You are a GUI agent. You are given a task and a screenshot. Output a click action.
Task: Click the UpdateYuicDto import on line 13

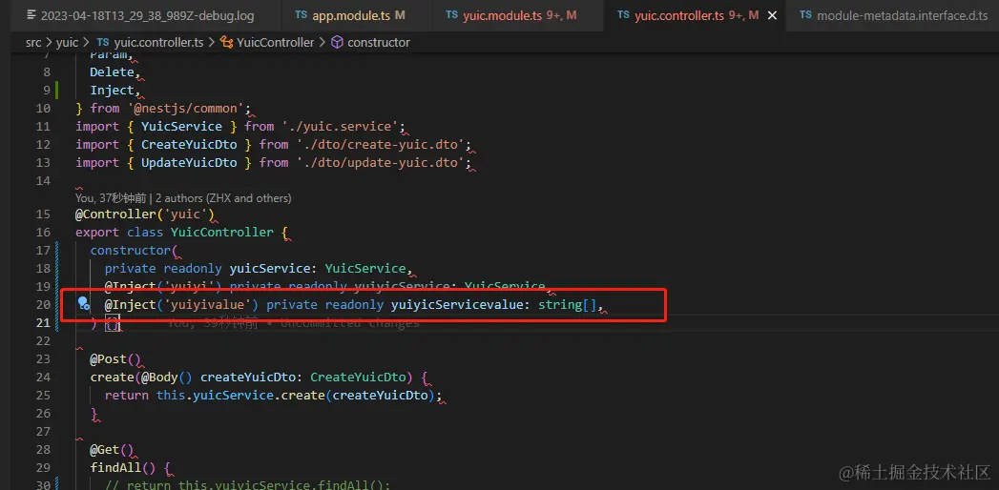[x=189, y=163]
